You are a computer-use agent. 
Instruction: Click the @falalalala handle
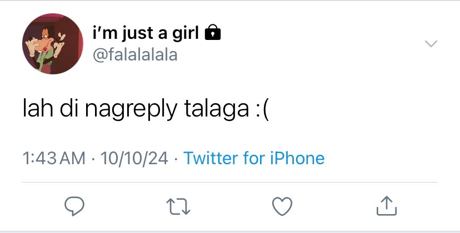point(135,55)
